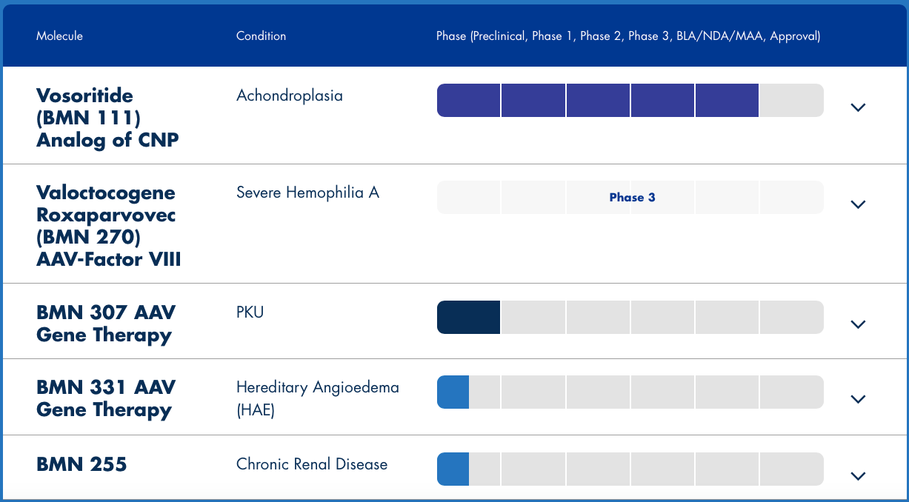This screenshot has width=909, height=502.
Task: Expand Valoctocogene Roxaparvovec row chevron
Action: pos(858,204)
